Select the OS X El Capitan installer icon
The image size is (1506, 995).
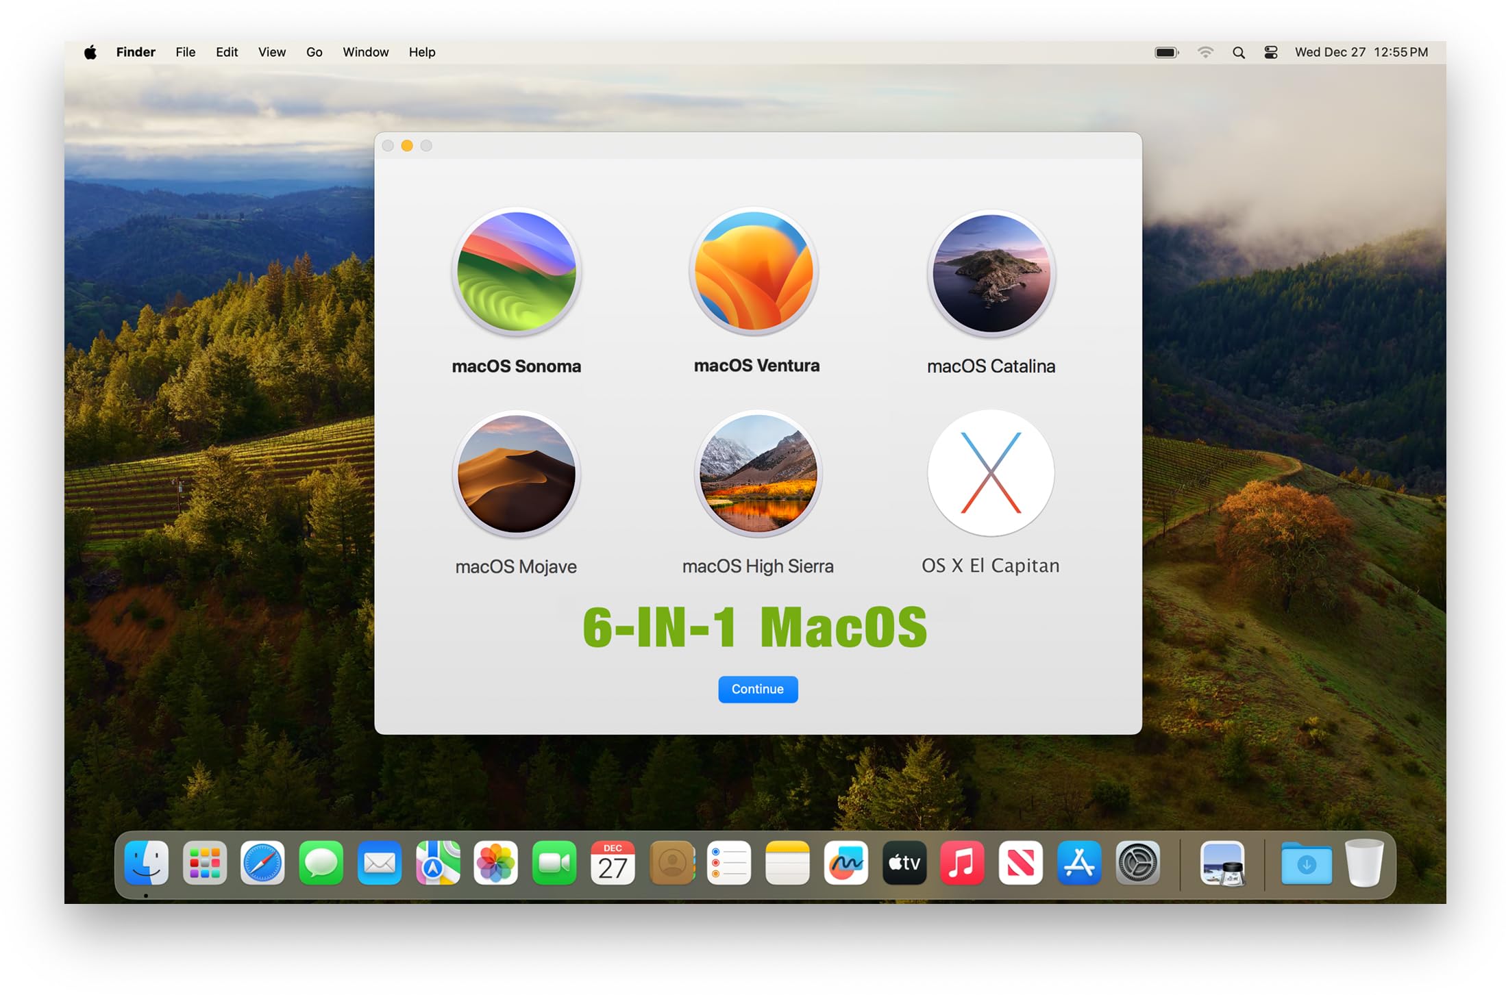991,474
